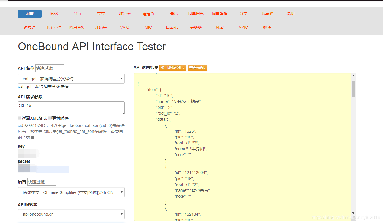Viewport: 383px width, 223px height.
Task: Choose the 阿里巴巴 tab
Action: click(x=196, y=14)
